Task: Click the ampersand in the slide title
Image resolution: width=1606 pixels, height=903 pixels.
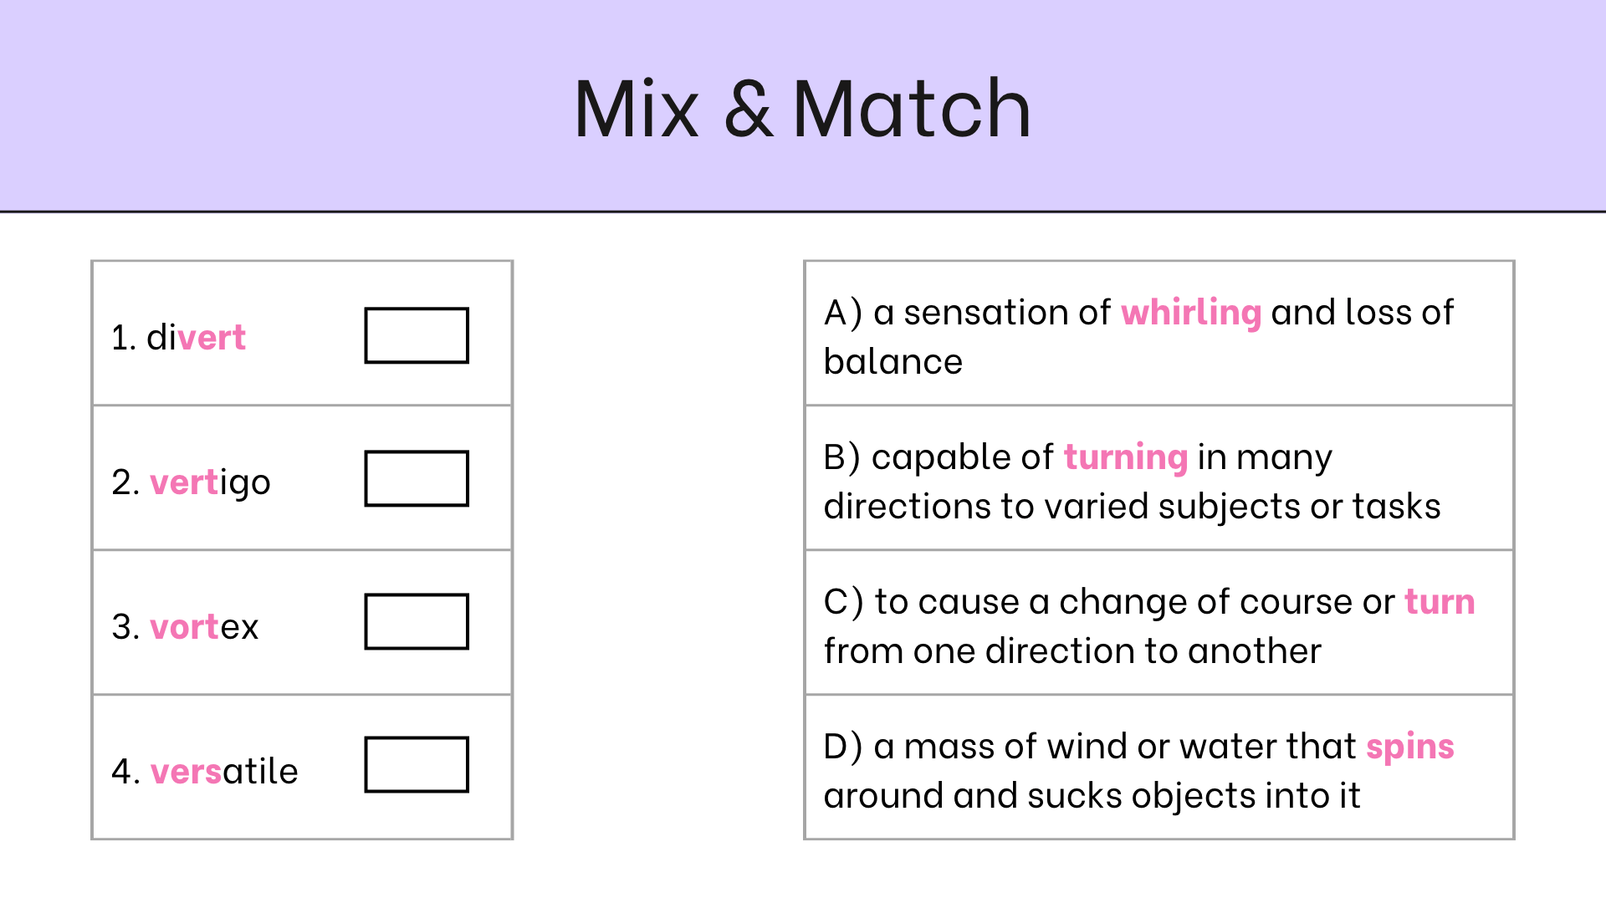Action: click(749, 109)
